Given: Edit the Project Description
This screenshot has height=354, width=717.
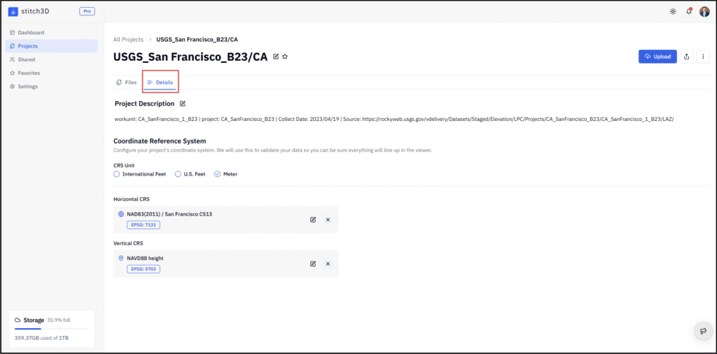Looking at the screenshot, I should [x=183, y=104].
